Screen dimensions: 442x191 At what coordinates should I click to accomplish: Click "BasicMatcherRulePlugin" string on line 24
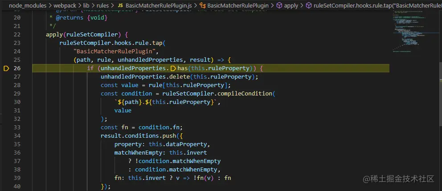115,52
